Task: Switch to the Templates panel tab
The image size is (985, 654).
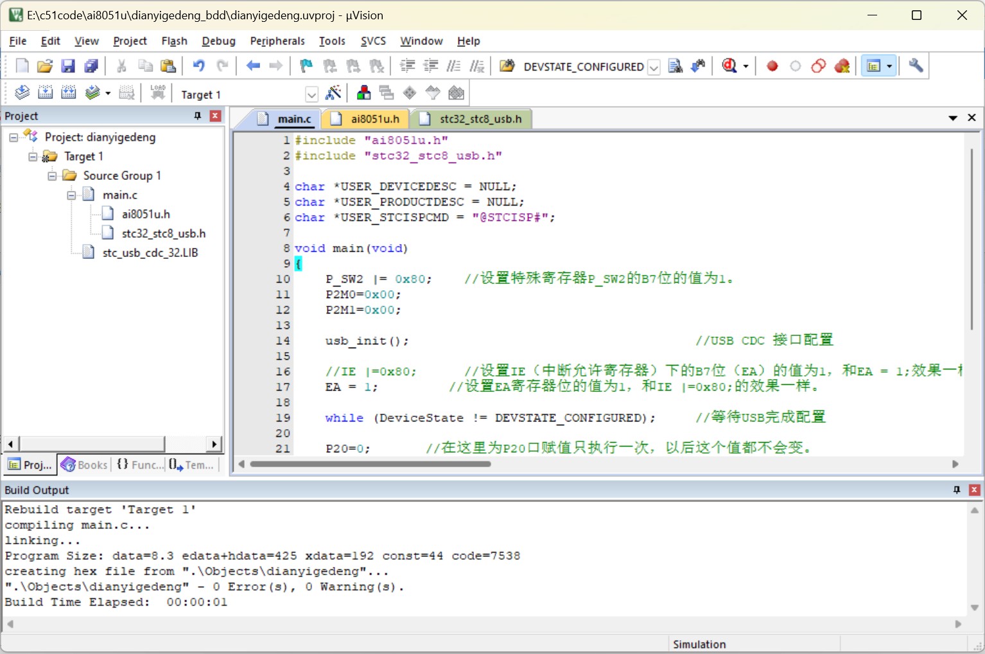Action: pyautogui.click(x=192, y=464)
